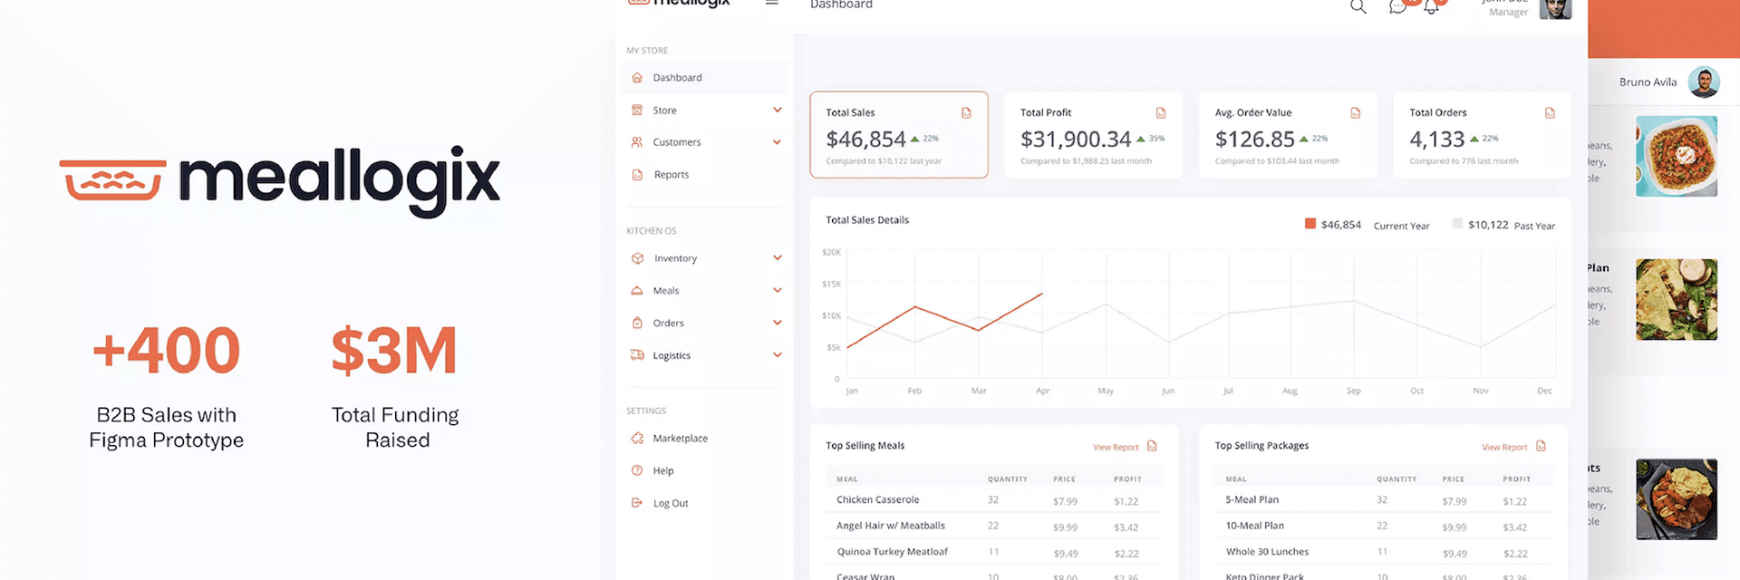
Task: Click the search magnifier icon in header
Action: click(1358, 7)
